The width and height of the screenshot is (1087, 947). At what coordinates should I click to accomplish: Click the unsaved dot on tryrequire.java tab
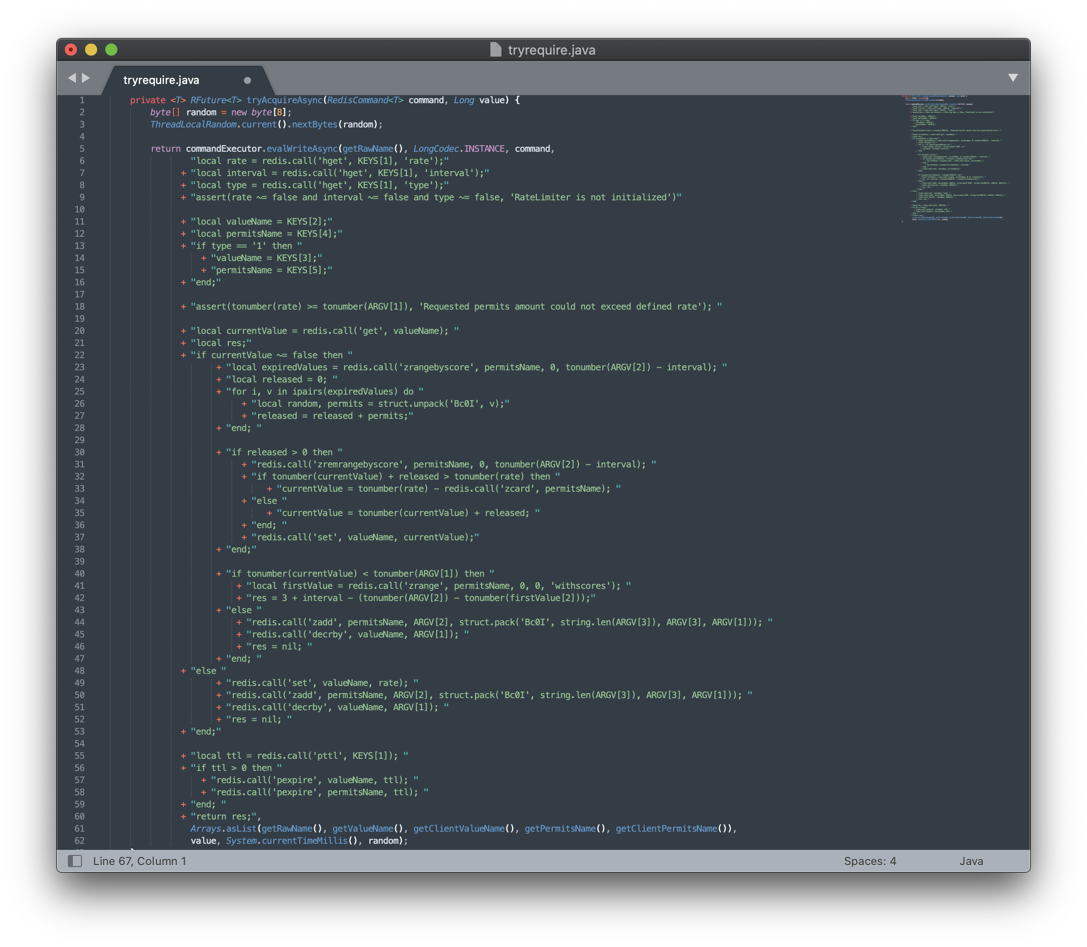[247, 80]
